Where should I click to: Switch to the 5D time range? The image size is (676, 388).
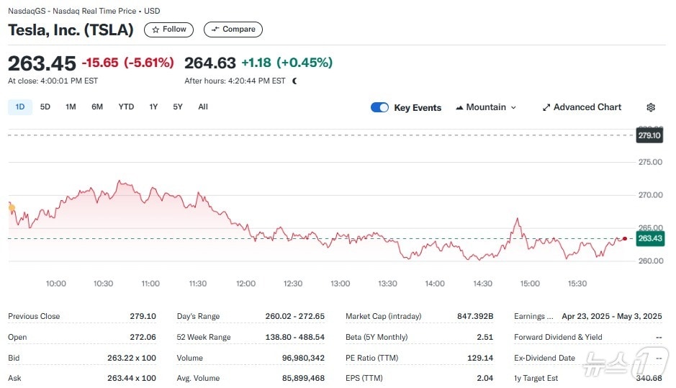(x=45, y=107)
